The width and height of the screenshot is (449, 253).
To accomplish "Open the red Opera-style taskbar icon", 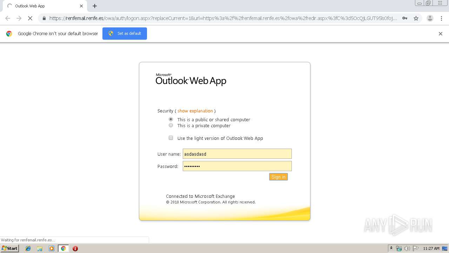I will [75, 248].
